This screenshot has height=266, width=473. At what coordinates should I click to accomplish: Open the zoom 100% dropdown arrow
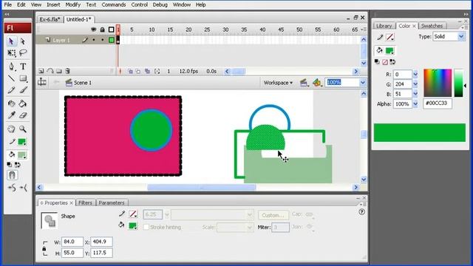[x=363, y=82]
